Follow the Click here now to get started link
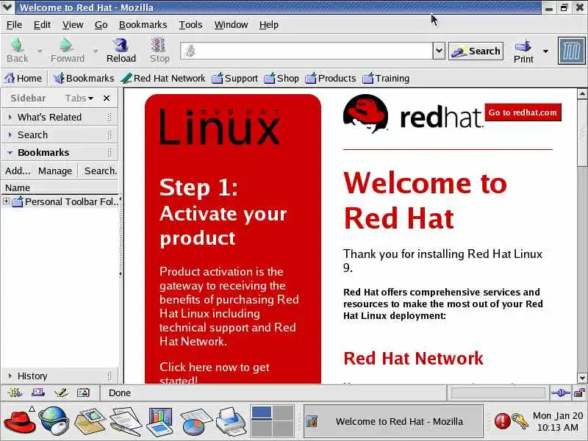588x441 pixels. tap(214, 373)
